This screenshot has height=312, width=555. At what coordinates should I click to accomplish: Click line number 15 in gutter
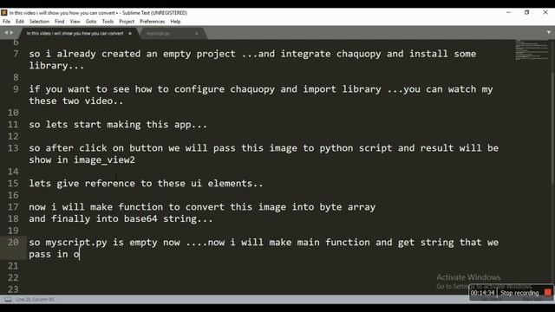coord(13,183)
